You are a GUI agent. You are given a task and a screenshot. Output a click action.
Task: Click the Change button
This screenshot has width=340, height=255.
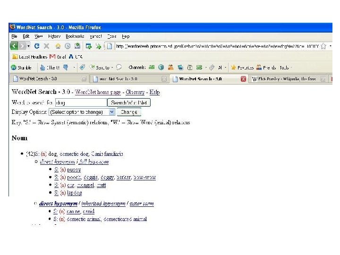pyautogui.click(x=129, y=112)
